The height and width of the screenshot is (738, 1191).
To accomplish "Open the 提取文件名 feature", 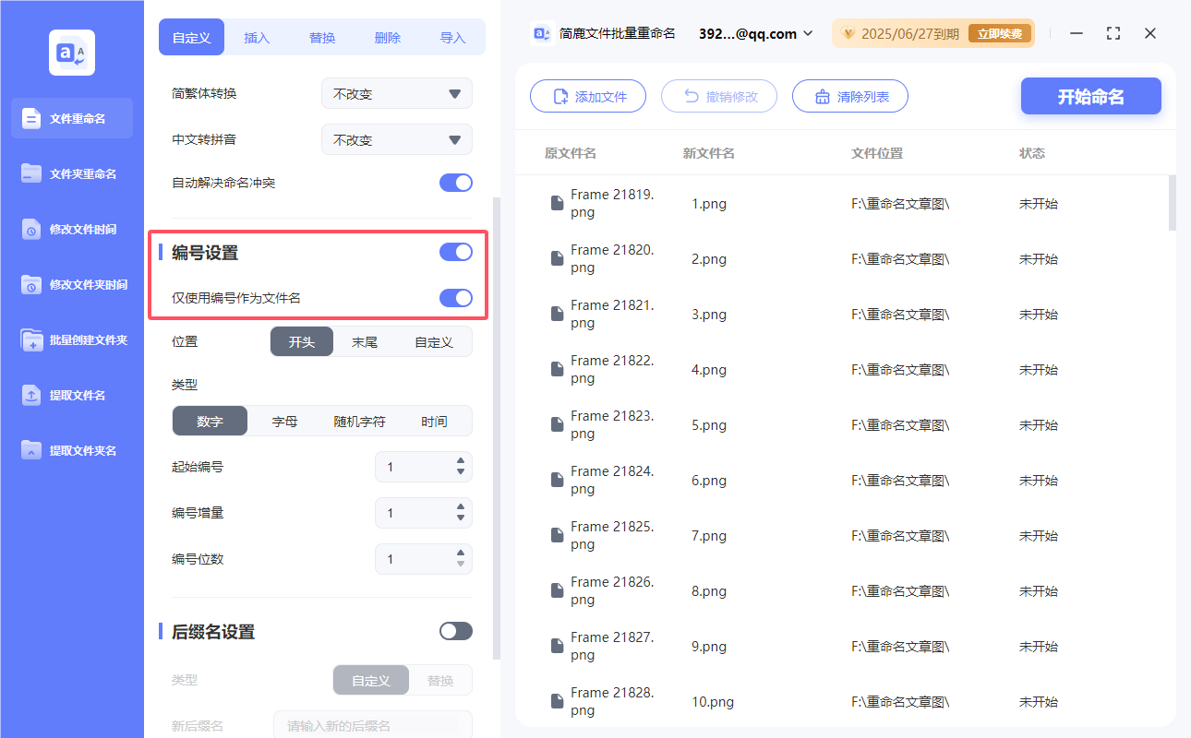I will pyautogui.click(x=71, y=395).
